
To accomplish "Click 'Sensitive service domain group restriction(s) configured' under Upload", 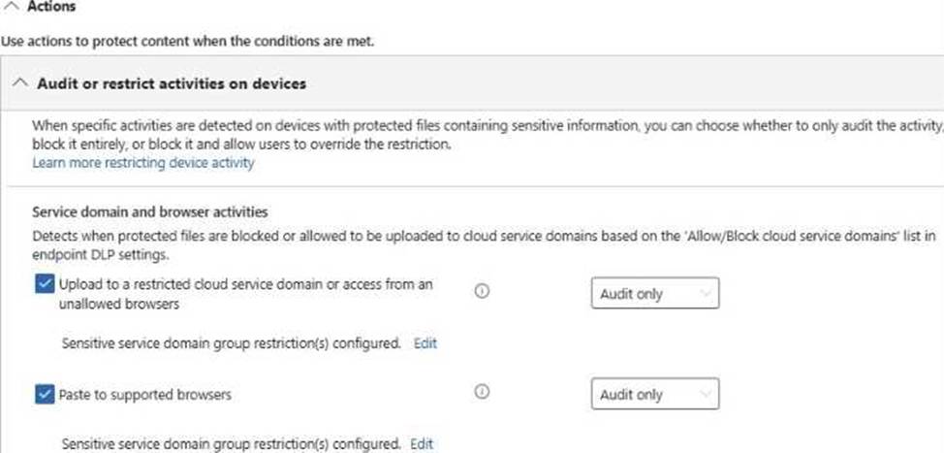I will click(231, 343).
